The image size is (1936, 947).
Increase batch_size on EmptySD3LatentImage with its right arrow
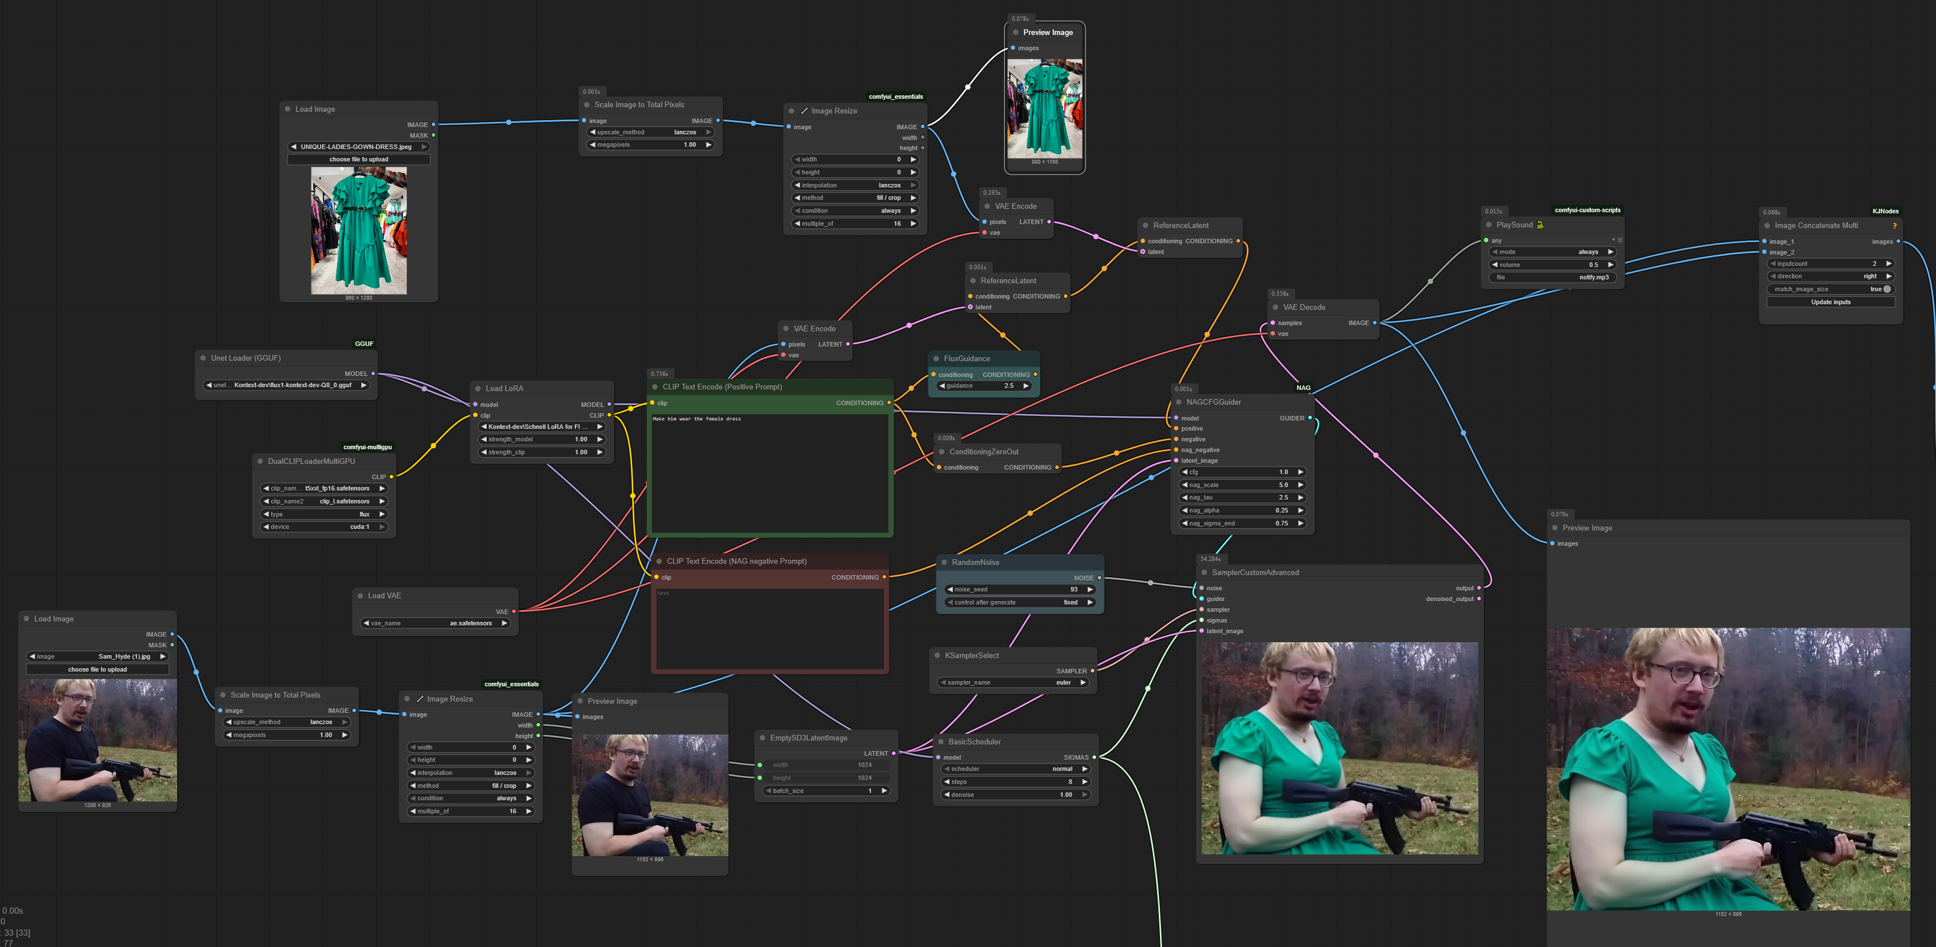click(x=884, y=791)
